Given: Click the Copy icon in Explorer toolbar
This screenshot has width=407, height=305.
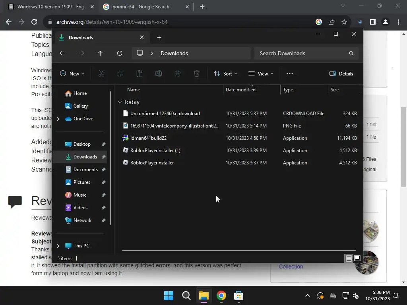Looking at the screenshot, I should pyautogui.click(x=120, y=73).
